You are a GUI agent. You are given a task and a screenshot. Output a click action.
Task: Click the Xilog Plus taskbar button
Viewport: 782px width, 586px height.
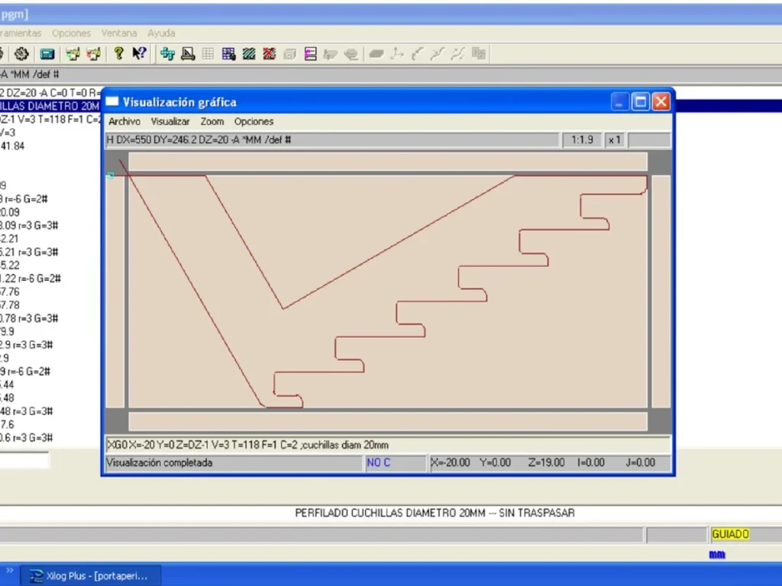[91, 576]
